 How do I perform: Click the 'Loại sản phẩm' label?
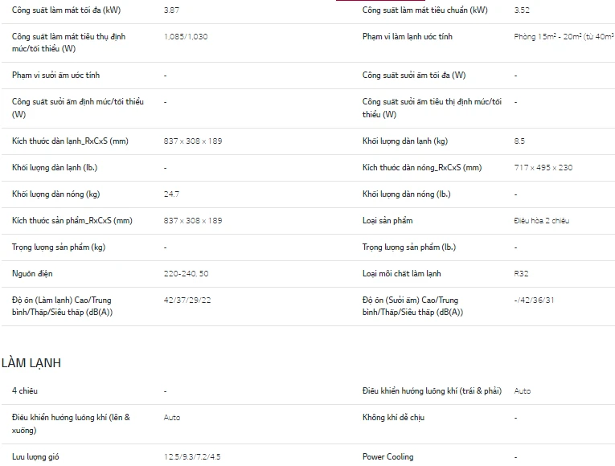387,221
